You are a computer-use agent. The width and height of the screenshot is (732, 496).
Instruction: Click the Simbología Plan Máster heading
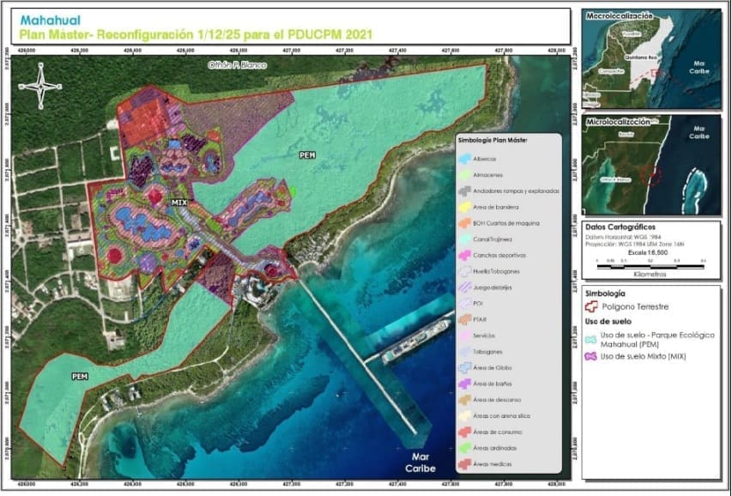(493, 139)
